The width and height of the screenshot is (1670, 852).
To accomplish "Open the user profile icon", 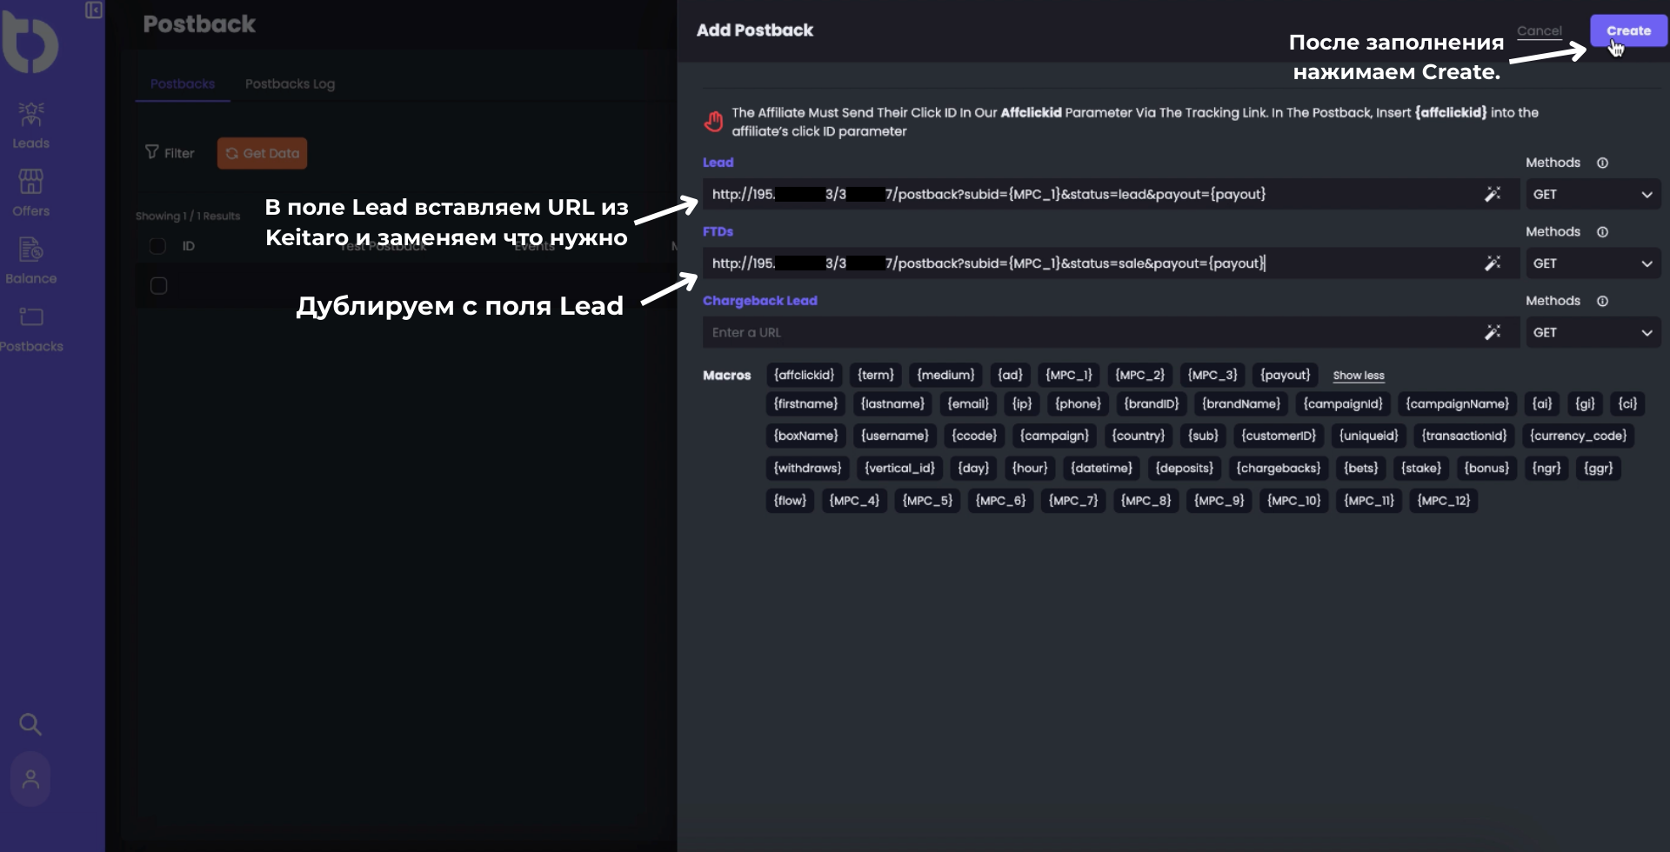I will (x=30, y=779).
